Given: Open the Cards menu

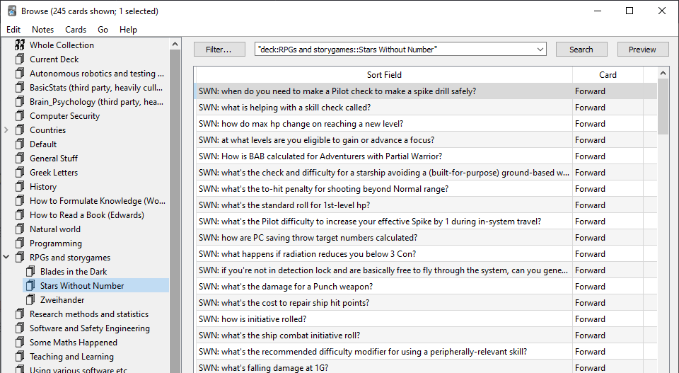Looking at the screenshot, I should pos(76,30).
